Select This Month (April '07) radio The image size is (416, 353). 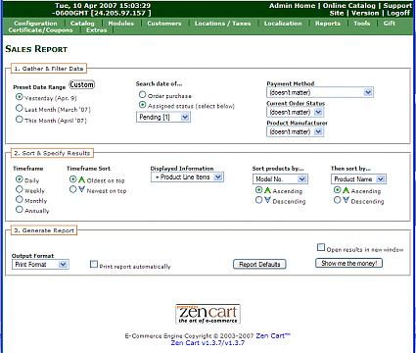point(20,120)
